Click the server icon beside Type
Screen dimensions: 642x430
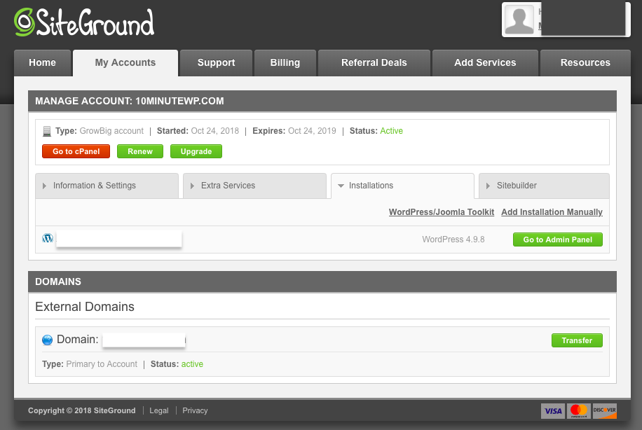point(47,132)
